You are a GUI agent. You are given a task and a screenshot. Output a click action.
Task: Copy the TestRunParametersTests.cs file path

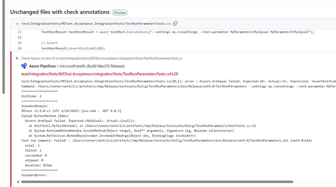(x=175, y=23)
